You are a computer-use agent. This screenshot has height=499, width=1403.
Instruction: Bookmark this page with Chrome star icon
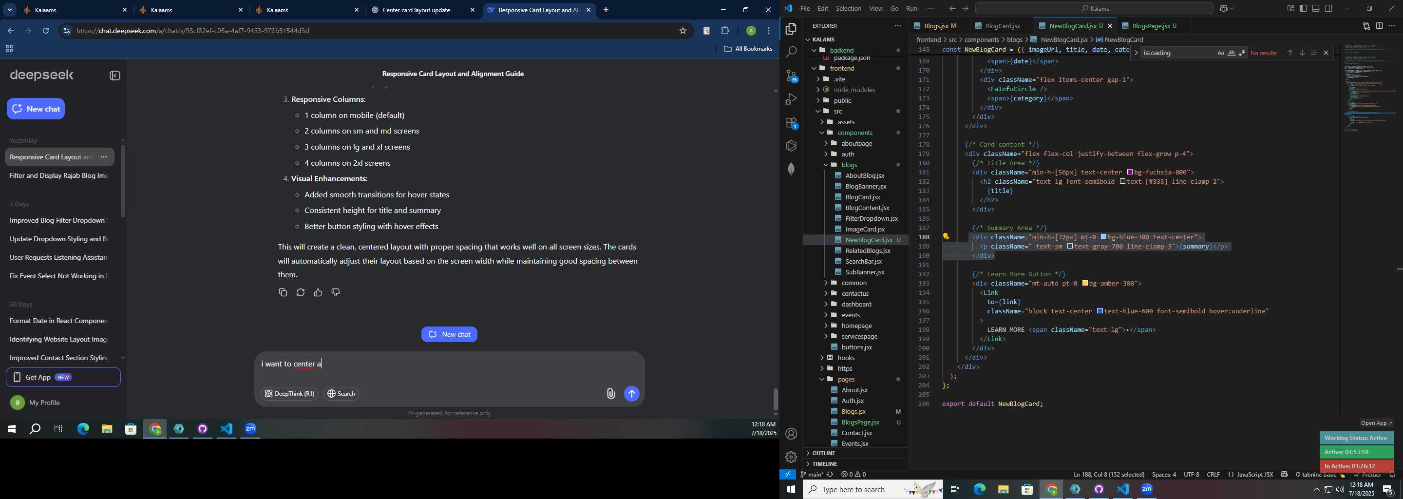683,31
